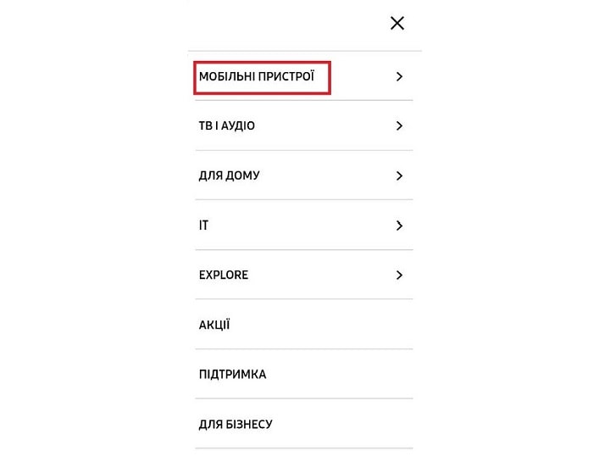Click the chevron icon for ДЛЯ ДОМУ
610x468 pixels.
(399, 175)
